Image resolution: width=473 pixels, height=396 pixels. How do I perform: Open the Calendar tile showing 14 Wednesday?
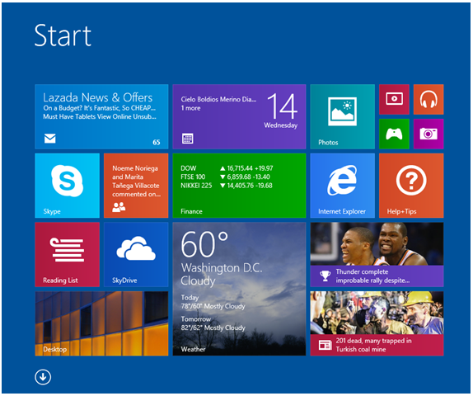click(239, 116)
